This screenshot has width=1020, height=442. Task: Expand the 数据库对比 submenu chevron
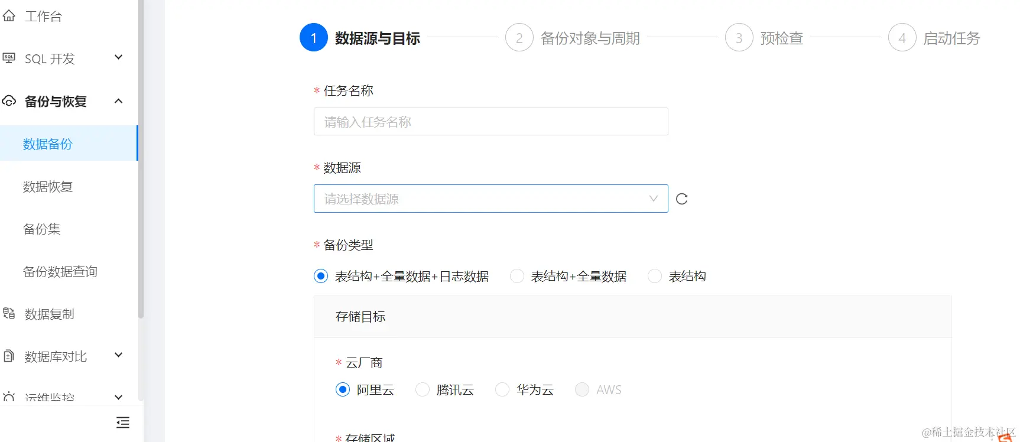pyautogui.click(x=119, y=355)
